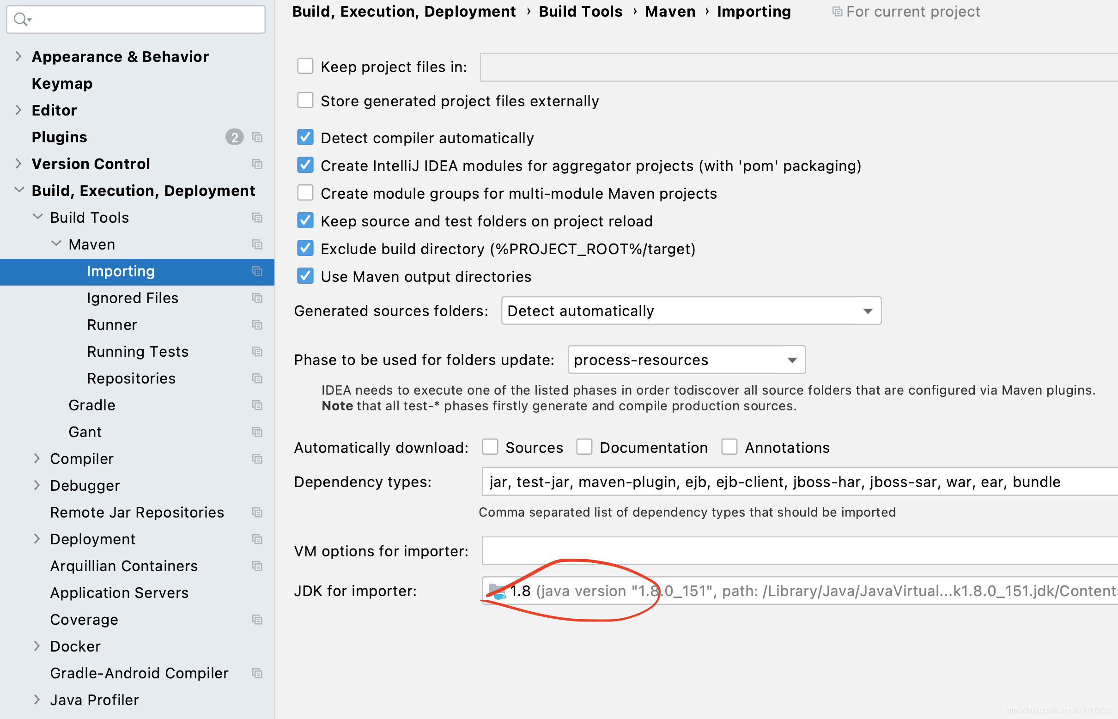Click the project-level icon beside Coverage
This screenshot has width=1118, height=719.
tap(257, 620)
